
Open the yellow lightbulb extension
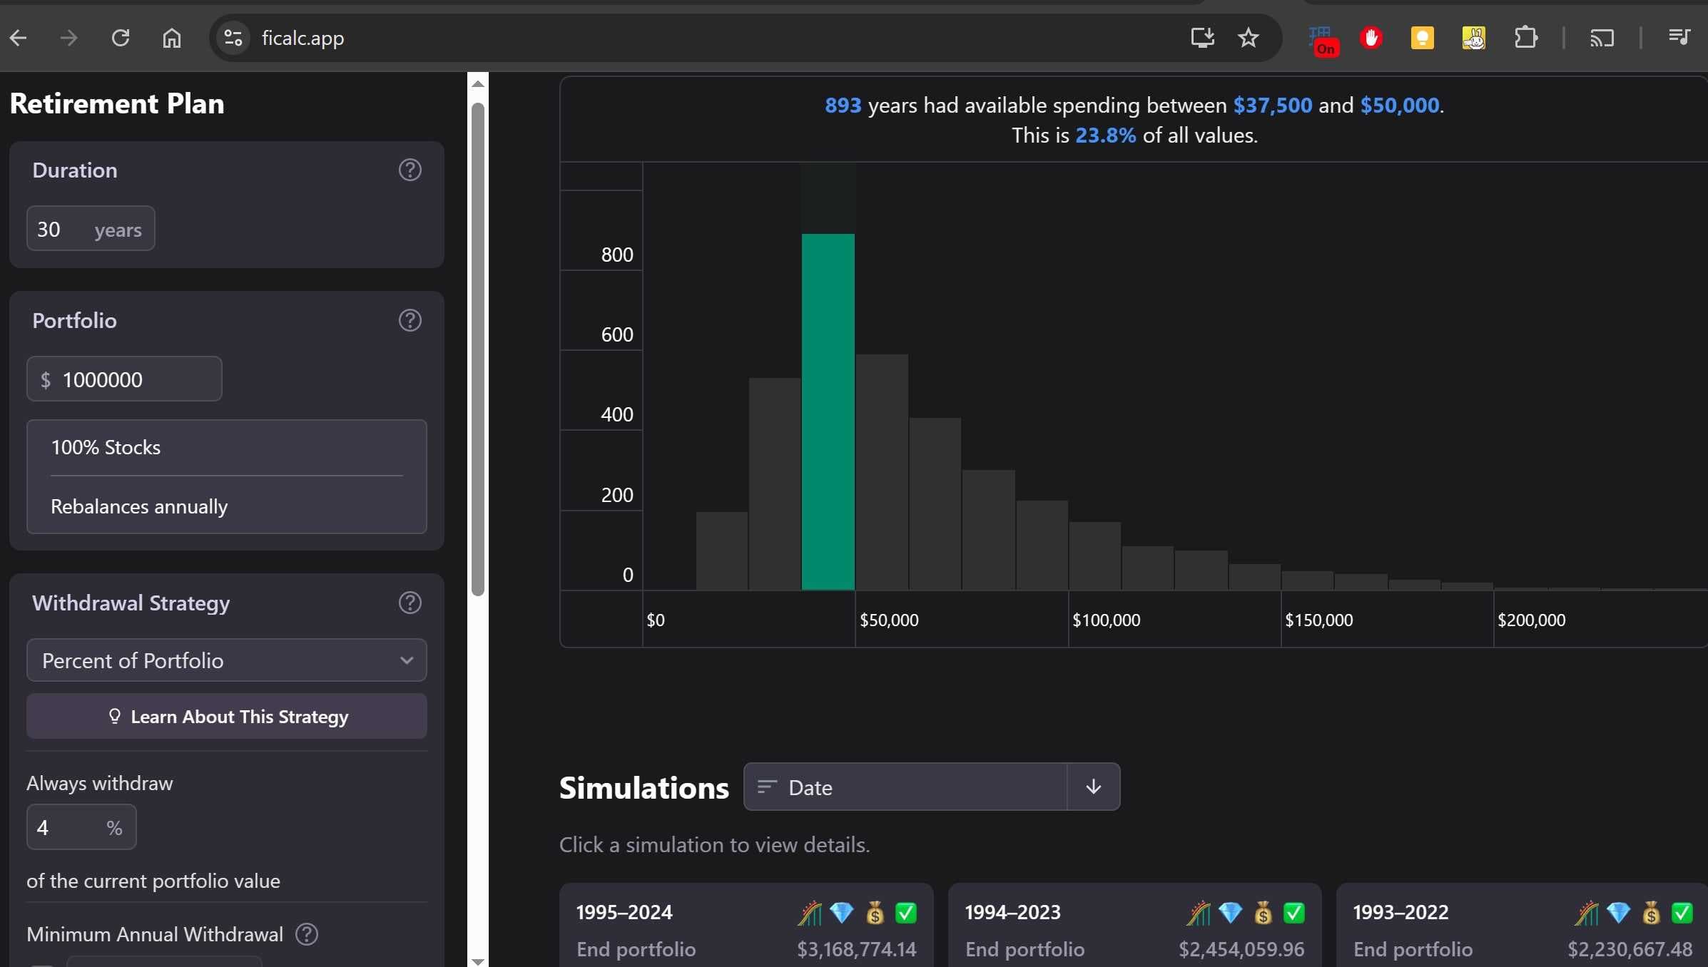pyautogui.click(x=1423, y=37)
